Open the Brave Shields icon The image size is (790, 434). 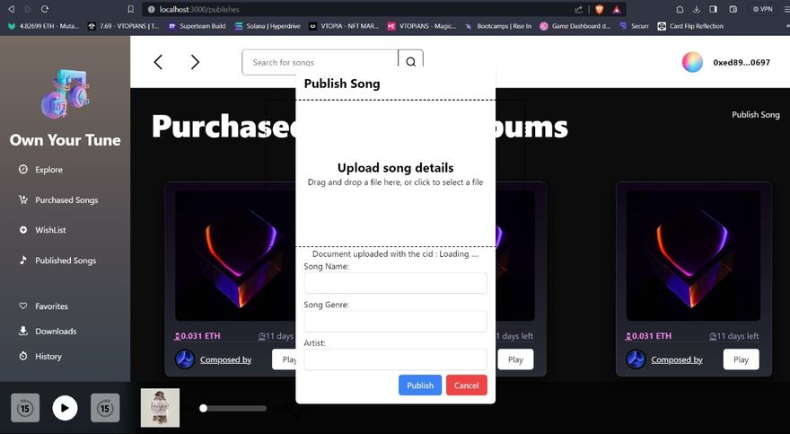coord(599,9)
